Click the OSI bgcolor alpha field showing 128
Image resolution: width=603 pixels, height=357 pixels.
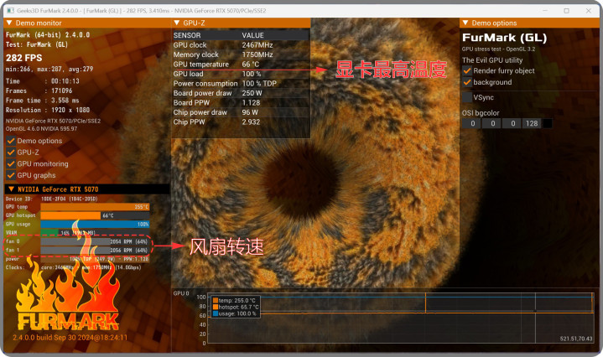[x=531, y=124]
